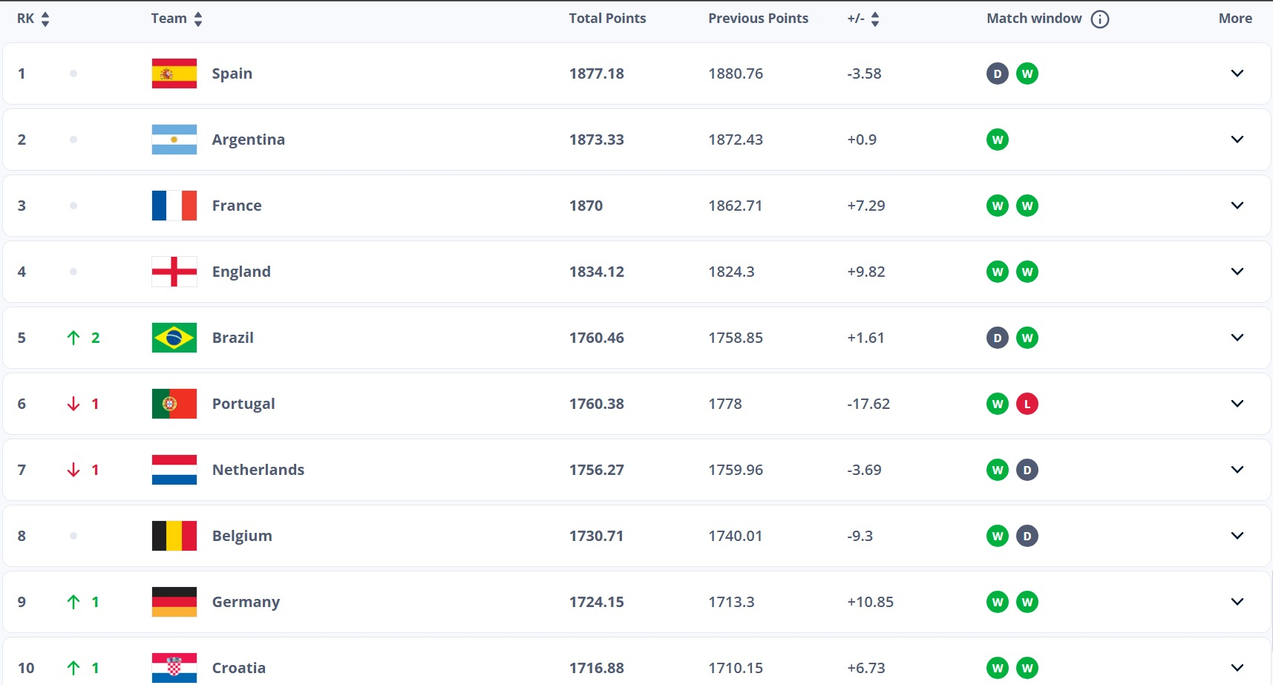This screenshot has height=685, width=1273.
Task: Expand France row details chevron
Action: [1237, 206]
